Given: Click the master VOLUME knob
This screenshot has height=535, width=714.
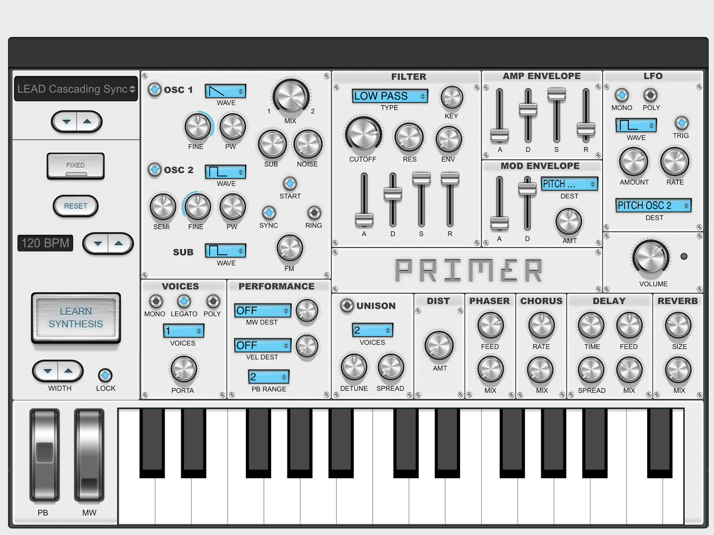Looking at the screenshot, I should pyautogui.click(x=650, y=258).
